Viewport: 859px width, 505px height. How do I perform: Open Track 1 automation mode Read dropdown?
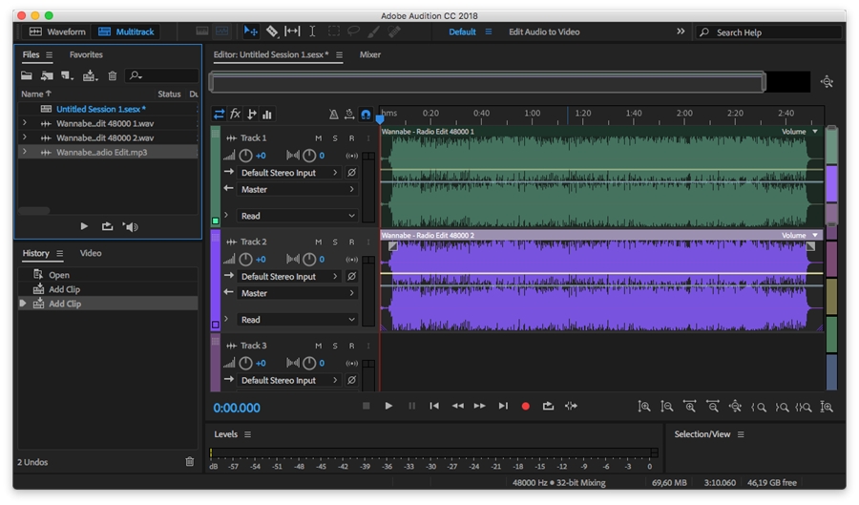tap(298, 216)
